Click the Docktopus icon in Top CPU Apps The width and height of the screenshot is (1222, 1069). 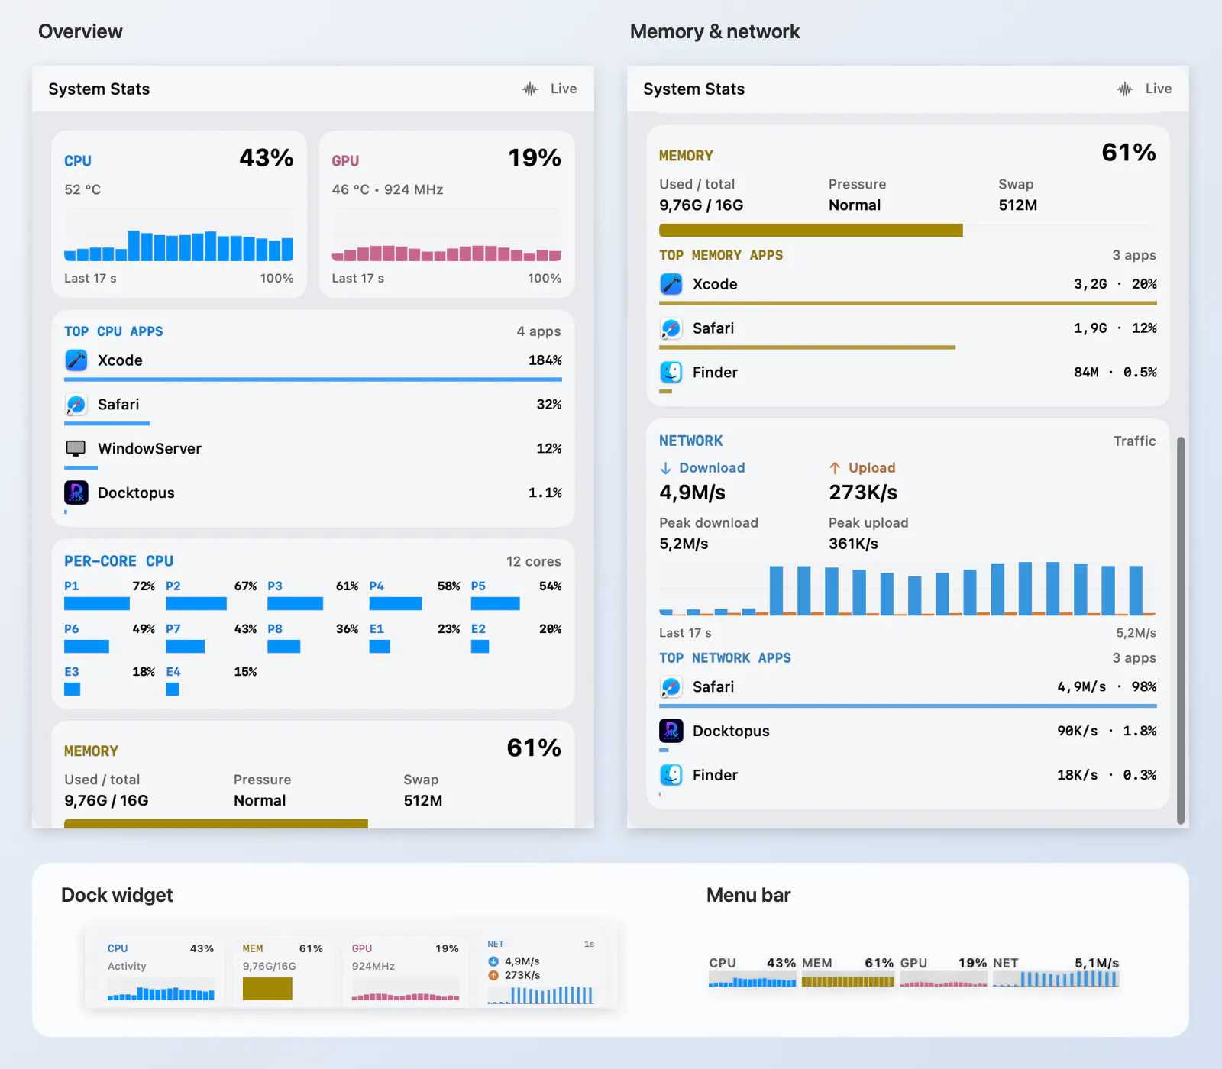coord(76,493)
